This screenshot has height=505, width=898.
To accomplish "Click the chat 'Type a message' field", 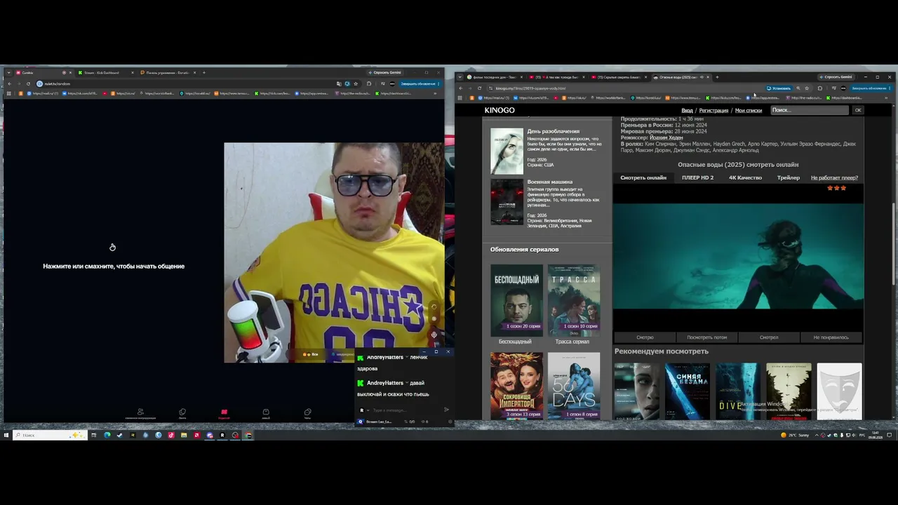I will [x=406, y=410].
